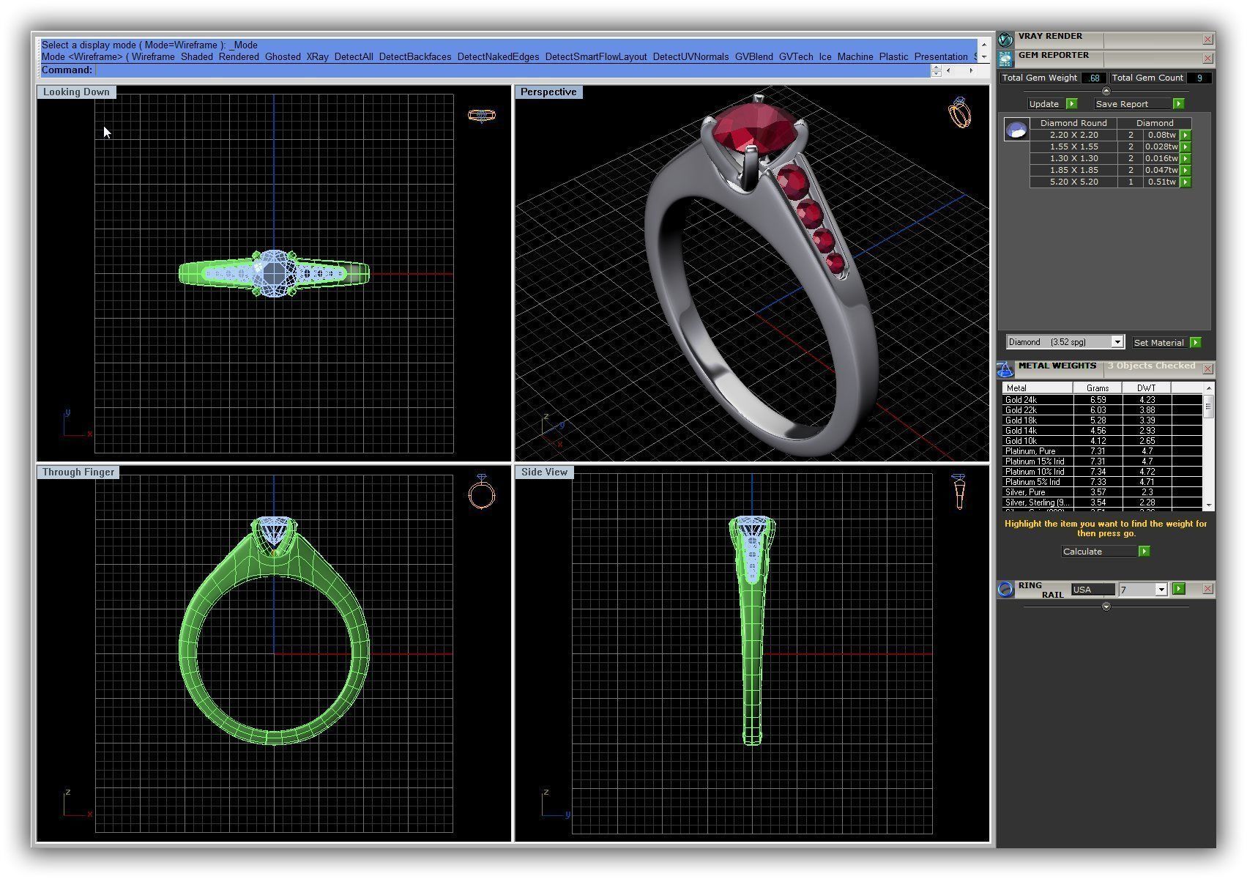Click the DWT column header

pyautogui.click(x=1147, y=388)
